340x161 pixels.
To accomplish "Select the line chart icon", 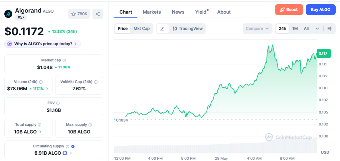I will click(162, 29).
